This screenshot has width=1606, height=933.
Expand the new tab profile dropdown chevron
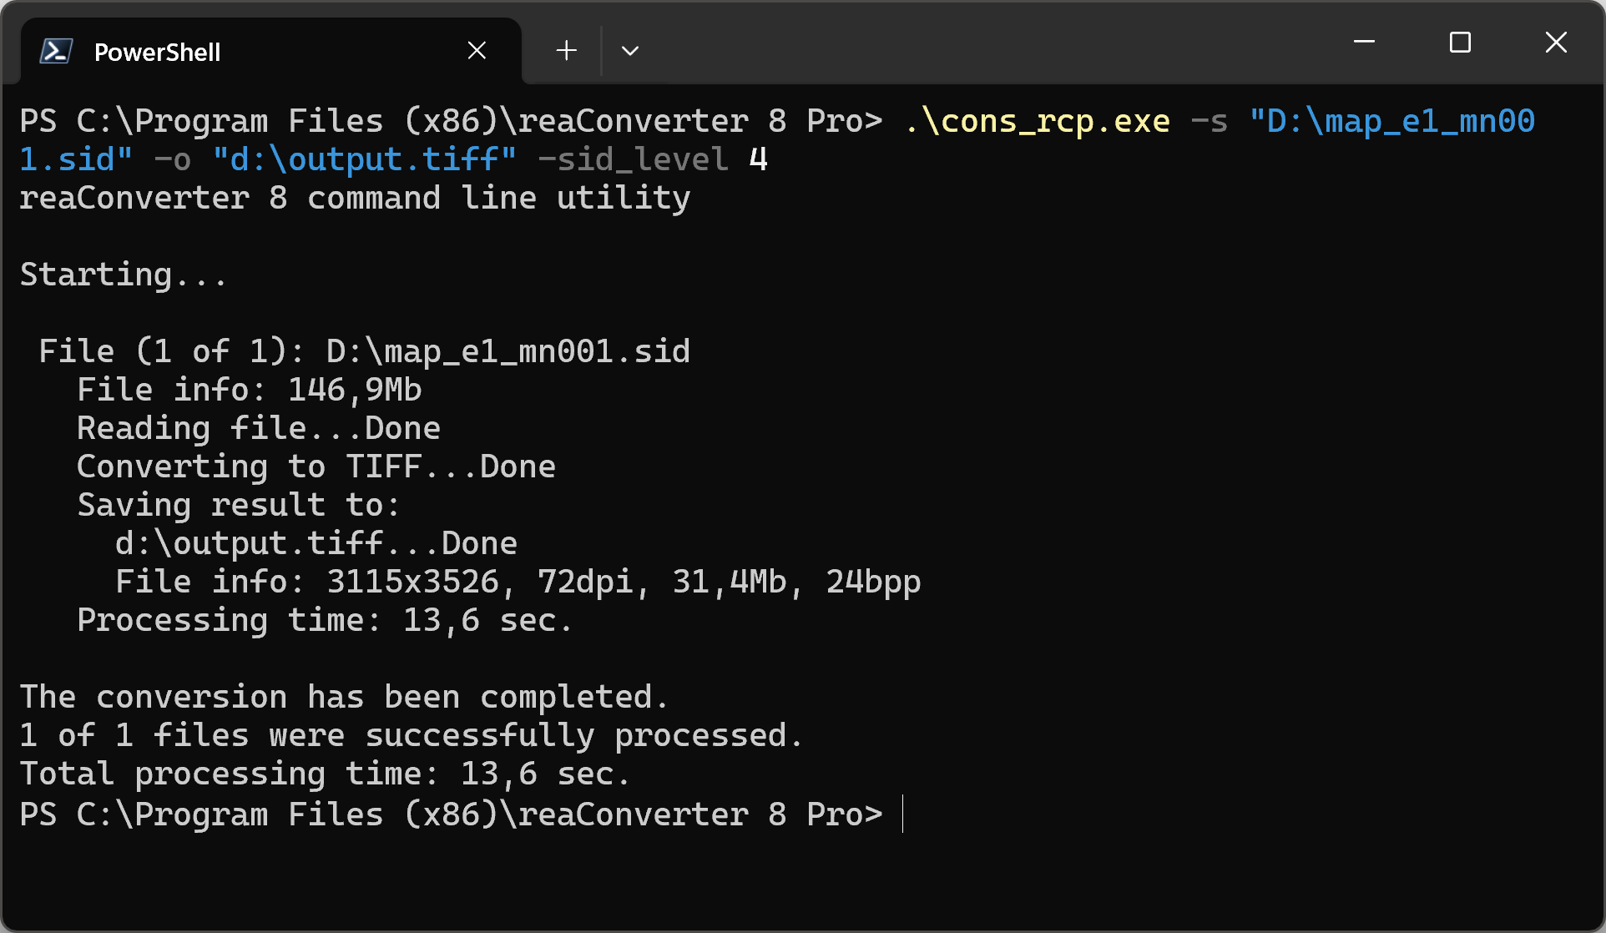[630, 51]
